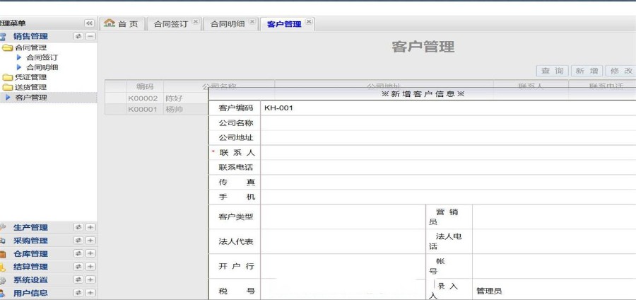This screenshot has height=300, width=636.
Task: Expand the 仓库管理 section with plus icon
Action: pos(90,253)
